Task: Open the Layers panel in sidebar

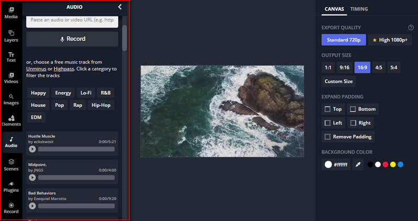Action: pyautogui.click(x=11, y=35)
